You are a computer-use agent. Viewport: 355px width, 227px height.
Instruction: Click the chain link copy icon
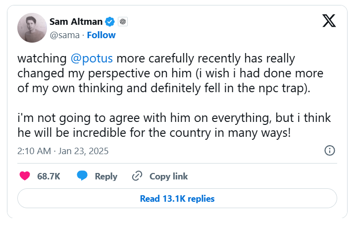(x=137, y=176)
